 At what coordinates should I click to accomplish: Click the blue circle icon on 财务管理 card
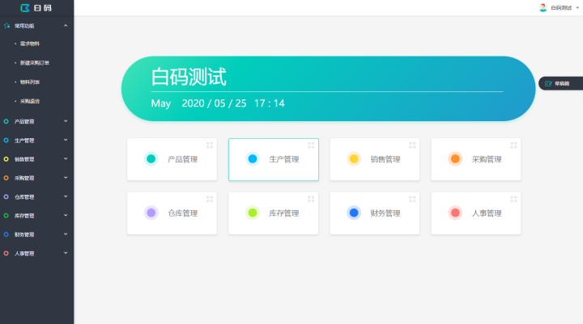pos(354,213)
